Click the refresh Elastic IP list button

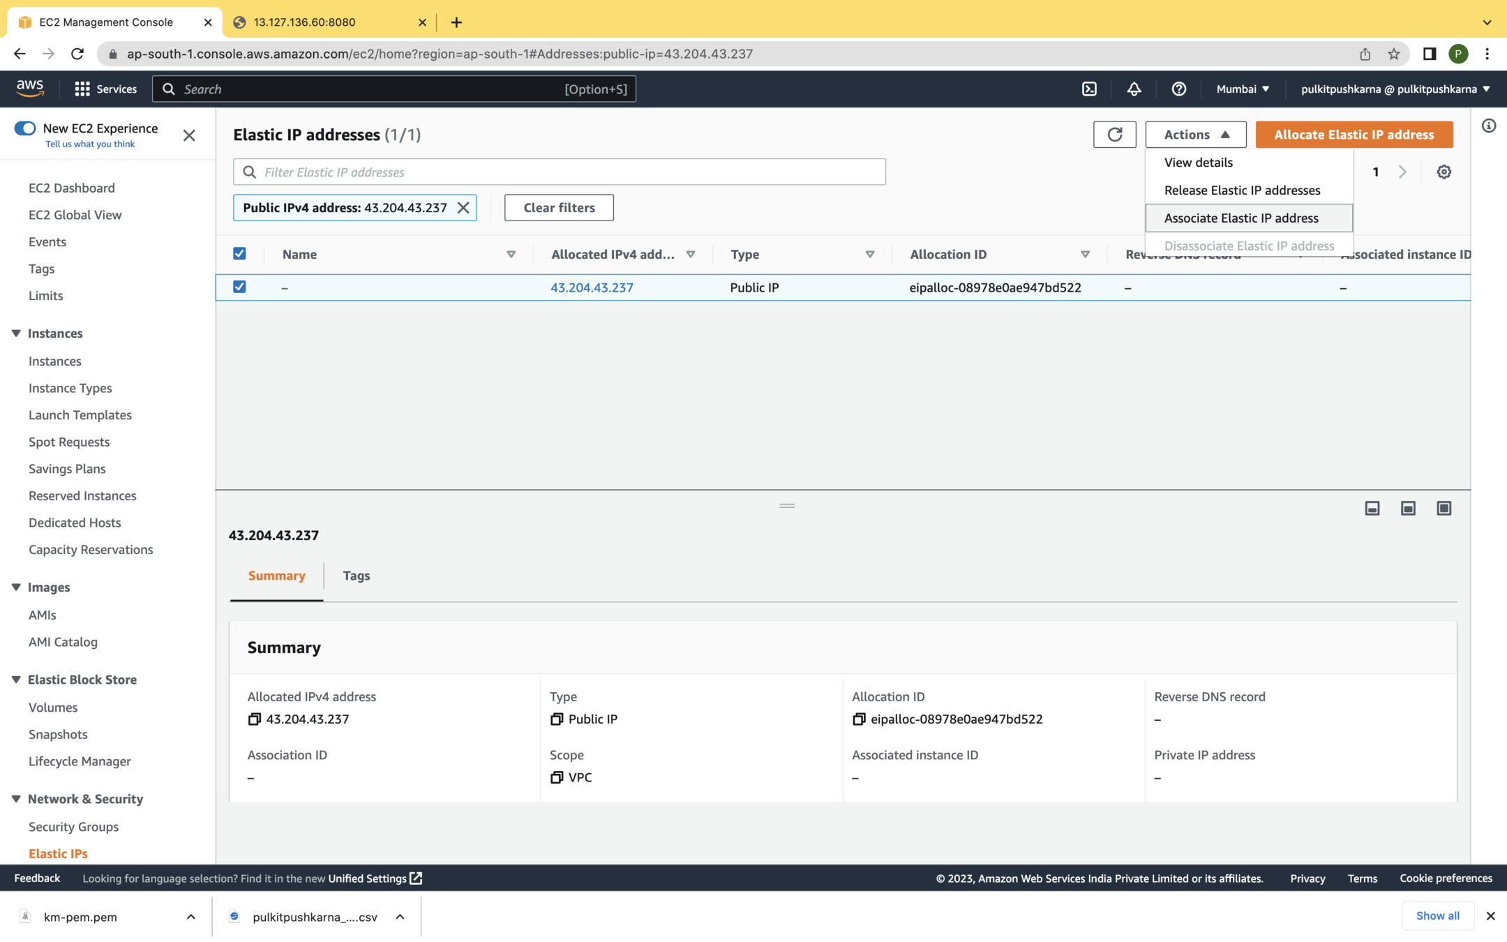(1114, 134)
